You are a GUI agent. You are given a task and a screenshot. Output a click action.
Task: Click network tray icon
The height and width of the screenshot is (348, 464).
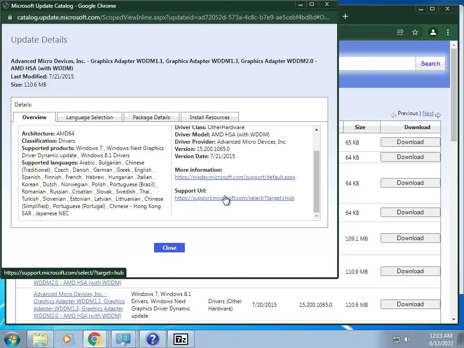pos(396,339)
